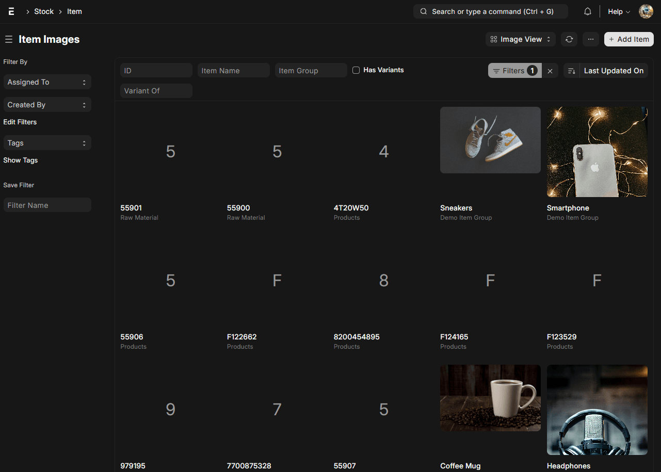Open the 979195 placeholder tile
Image resolution: width=661 pixels, height=472 pixels.
tap(170, 410)
